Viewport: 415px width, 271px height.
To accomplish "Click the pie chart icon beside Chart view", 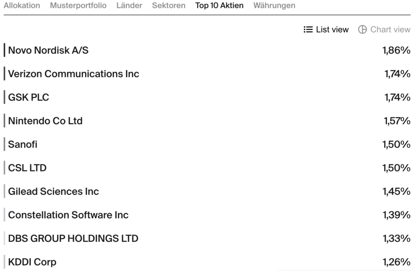I will click(x=362, y=30).
